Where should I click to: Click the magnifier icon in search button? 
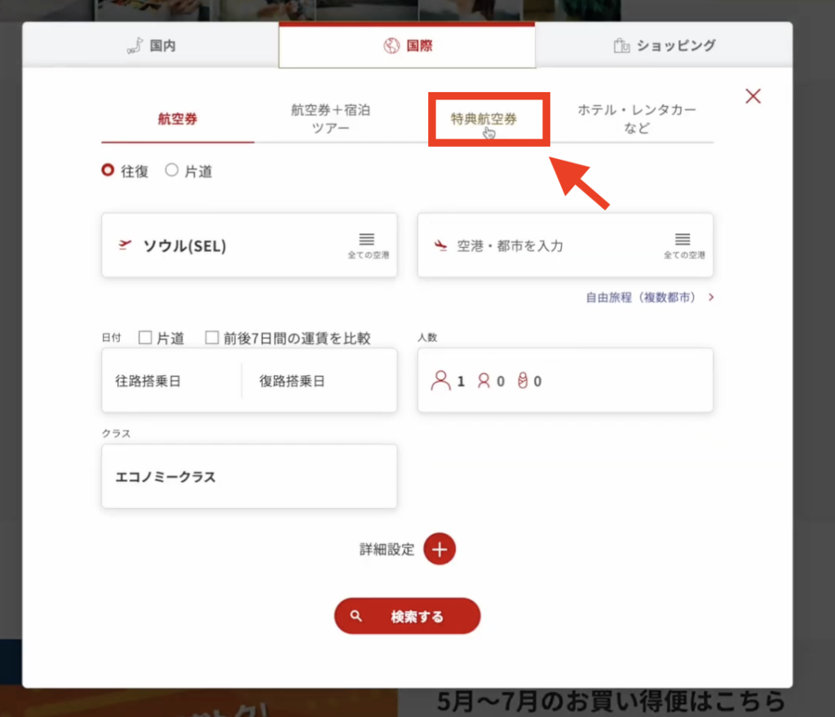point(356,617)
